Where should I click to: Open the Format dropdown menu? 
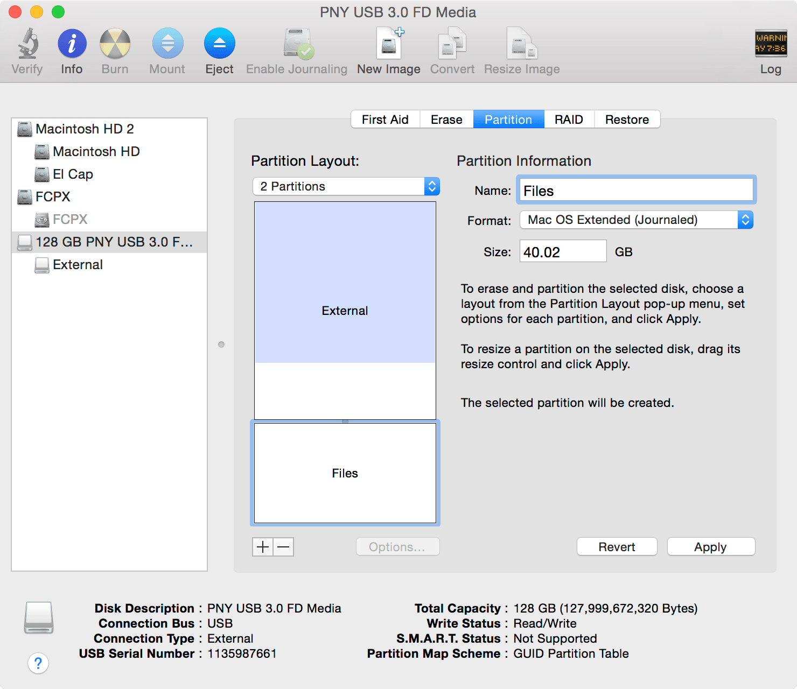[x=636, y=220]
